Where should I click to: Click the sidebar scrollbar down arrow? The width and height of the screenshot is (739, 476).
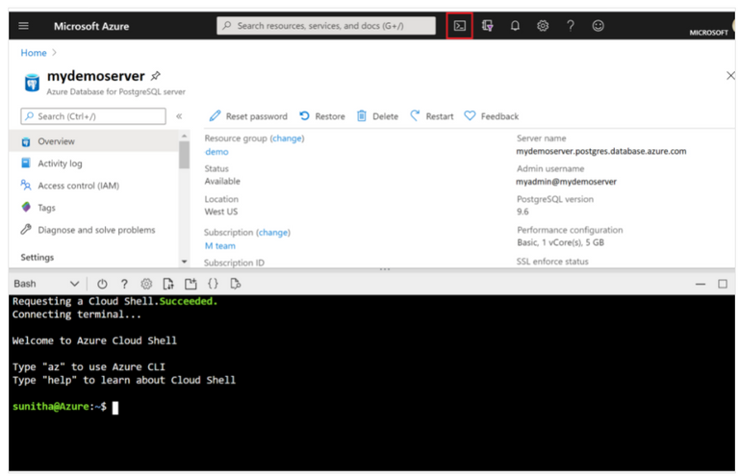(x=185, y=262)
